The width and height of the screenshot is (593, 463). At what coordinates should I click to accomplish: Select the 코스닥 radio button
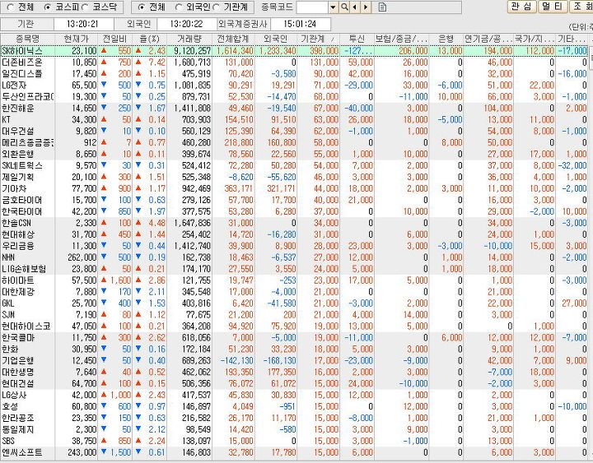[85, 7]
